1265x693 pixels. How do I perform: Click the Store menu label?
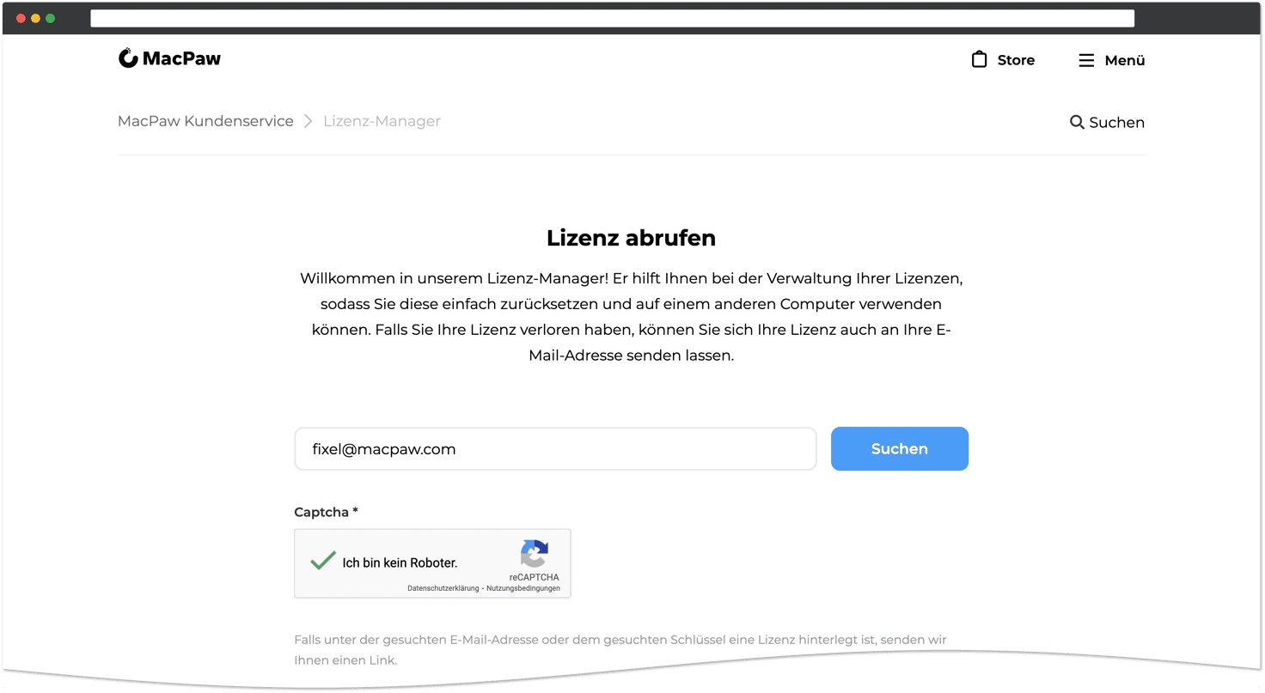pyautogui.click(x=1016, y=60)
